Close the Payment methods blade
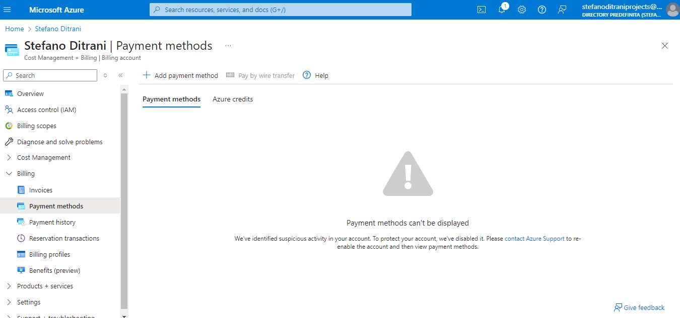680x318 pixels. point(665,46)
